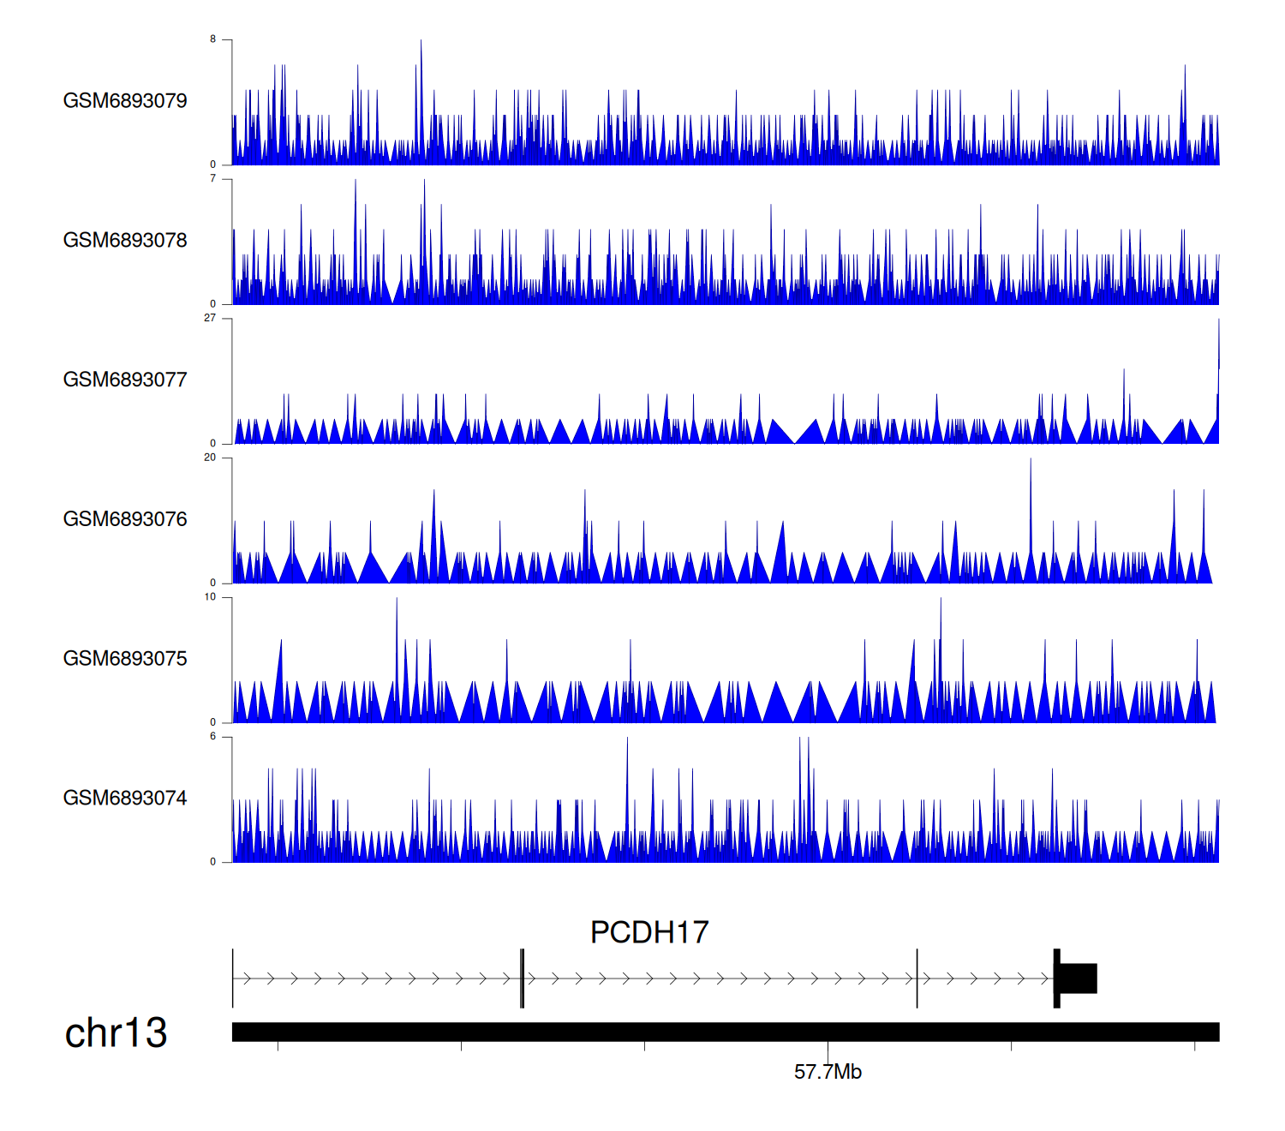Click the y-axis maximum 10 on GSM6893075
Screen dimensions: 1285x1131
210,597
